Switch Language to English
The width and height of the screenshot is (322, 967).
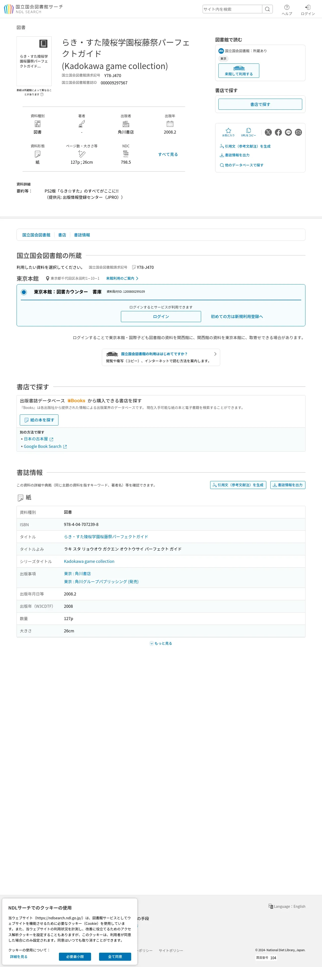coord(287,906)
